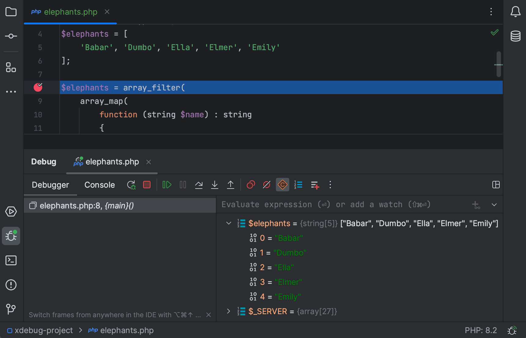Toggle Mute Breakpoints
Image resolution: width=526 pixels, height=338 pixels.
click(x=267, y=185)
